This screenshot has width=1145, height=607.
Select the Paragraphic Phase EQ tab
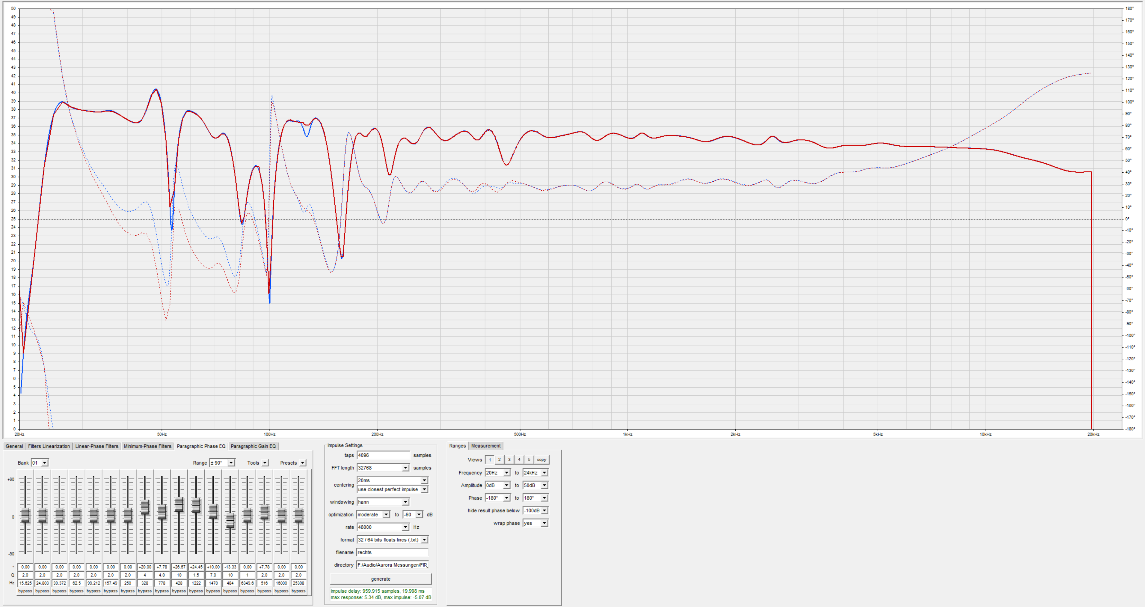pyautogui.click(x=201, y=446)
